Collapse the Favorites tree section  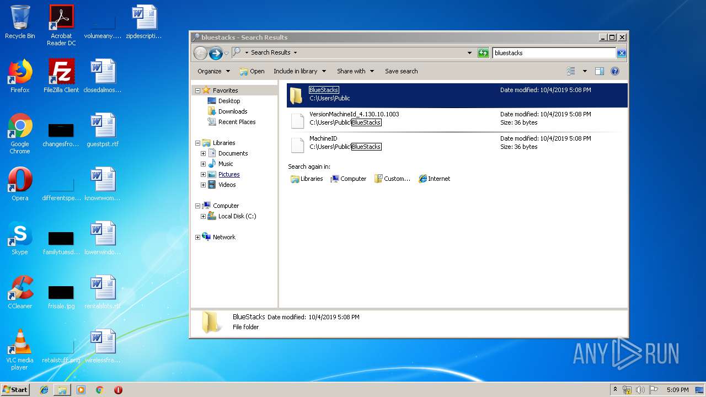pyautogui.click(x=197, y=90)
